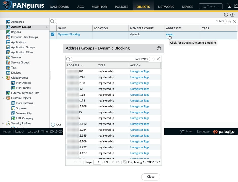This screenshot has width=238, height=182.
Task: Click the Dynamic Blocking name link
Action: (69, 34)
